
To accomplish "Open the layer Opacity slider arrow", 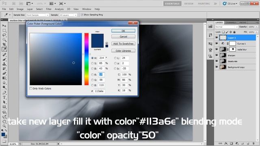I will click(x=257, y=27).
